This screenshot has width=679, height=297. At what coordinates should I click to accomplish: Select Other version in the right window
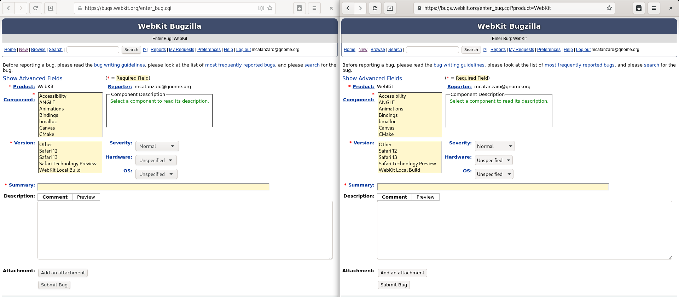[x=410, y=145]
